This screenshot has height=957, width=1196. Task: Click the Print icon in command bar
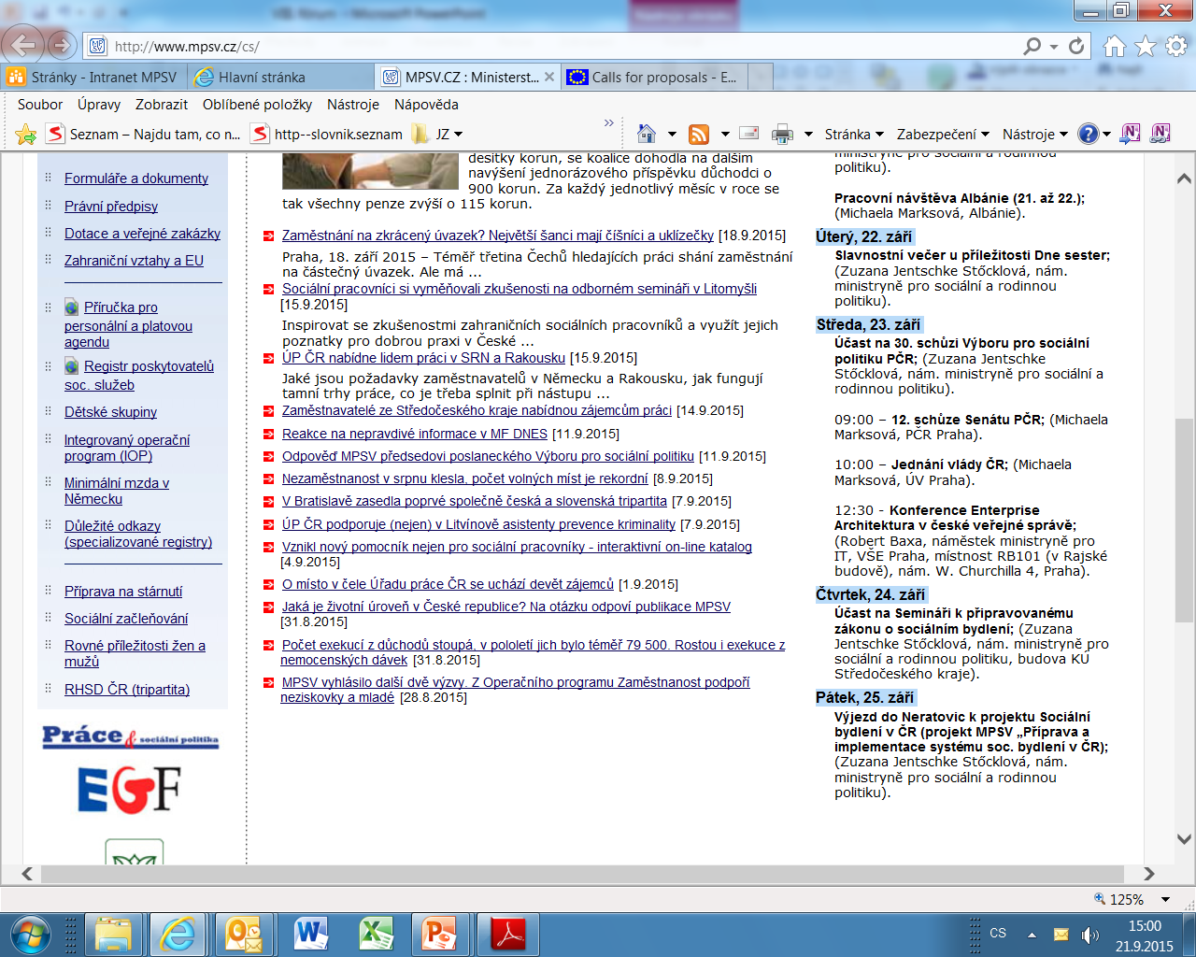782,135
